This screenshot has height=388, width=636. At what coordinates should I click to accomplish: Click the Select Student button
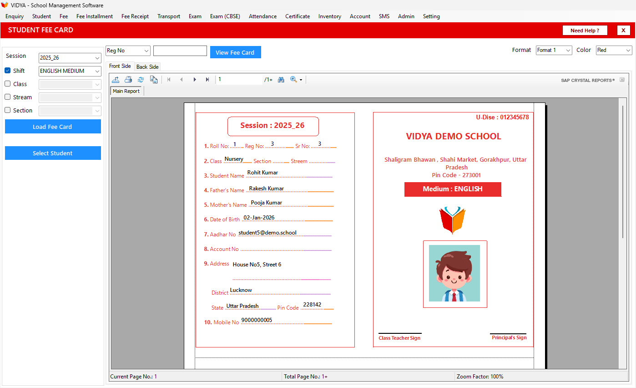(x=53, y=153)
